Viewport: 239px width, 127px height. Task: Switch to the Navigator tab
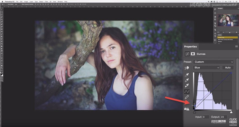pos(220,8)
